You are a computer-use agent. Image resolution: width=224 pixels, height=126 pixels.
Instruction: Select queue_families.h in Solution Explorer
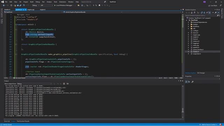pos(198,50)
